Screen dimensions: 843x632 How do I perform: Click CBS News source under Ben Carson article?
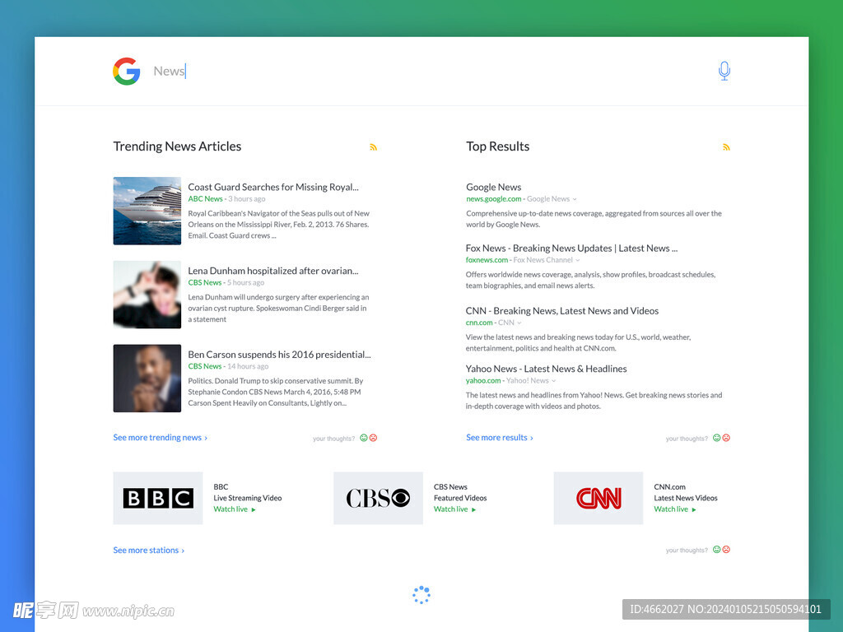coord(204,366)
